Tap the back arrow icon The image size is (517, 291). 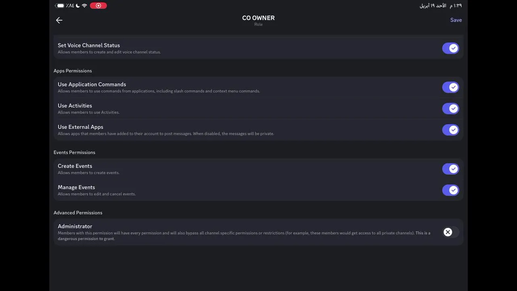tap(59, 20)
